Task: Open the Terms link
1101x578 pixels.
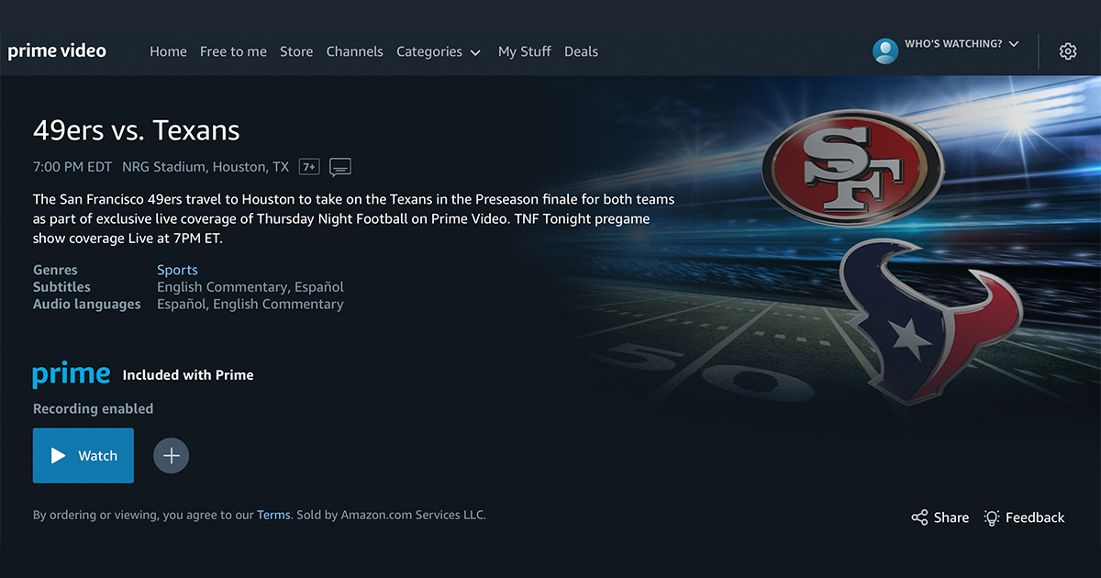Action: click(273, 515)
